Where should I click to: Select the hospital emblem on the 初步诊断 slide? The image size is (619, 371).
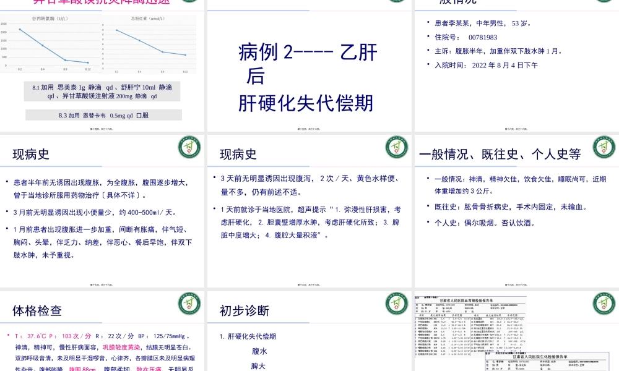tap(397, 304)
